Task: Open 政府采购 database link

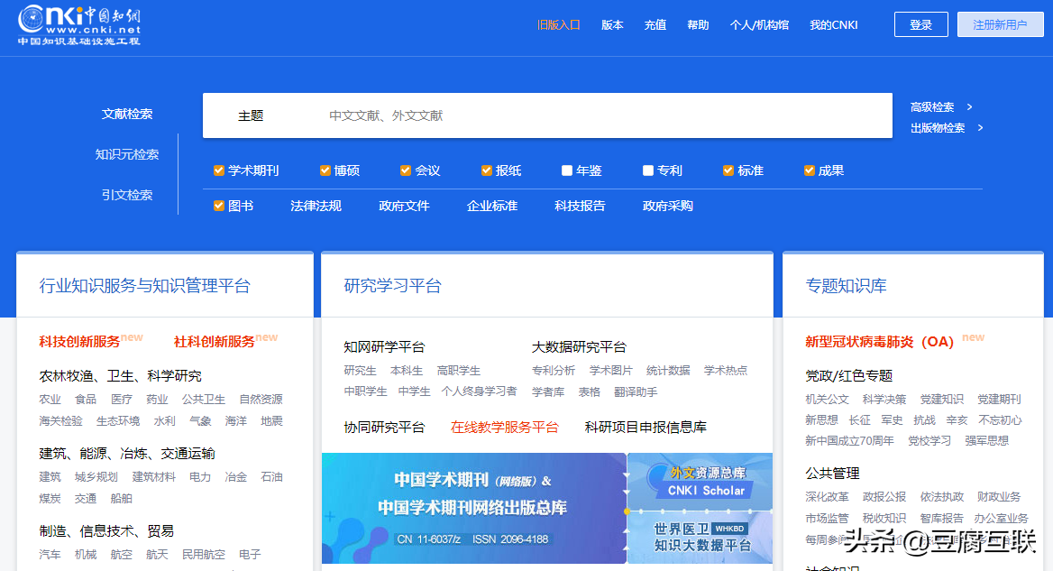Action: (667, 206)
